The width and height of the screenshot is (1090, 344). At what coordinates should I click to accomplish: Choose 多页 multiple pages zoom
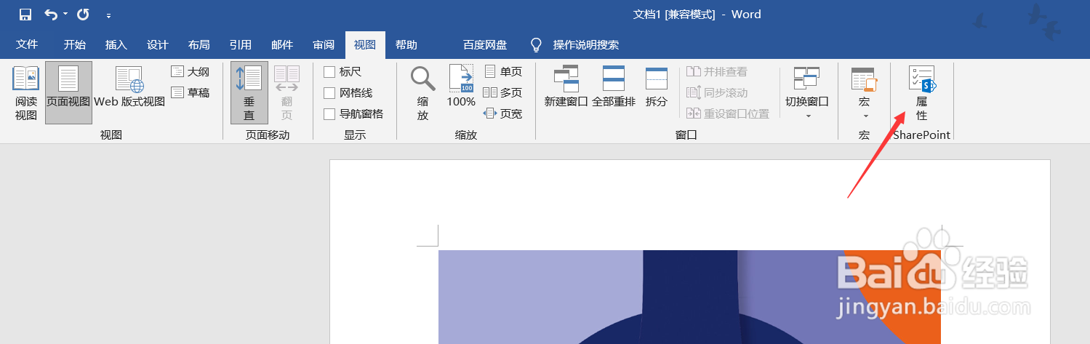pos(503,92)
